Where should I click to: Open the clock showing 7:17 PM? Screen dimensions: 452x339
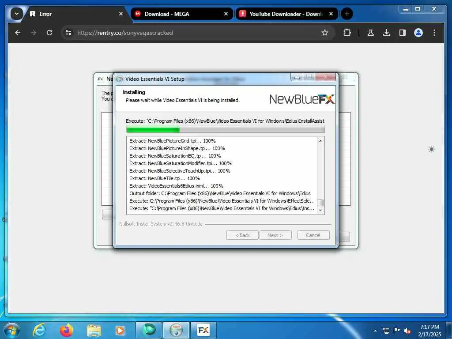(x=429, y=331)
